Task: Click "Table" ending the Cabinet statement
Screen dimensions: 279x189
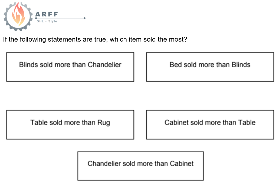Action: tap(247, 123)
